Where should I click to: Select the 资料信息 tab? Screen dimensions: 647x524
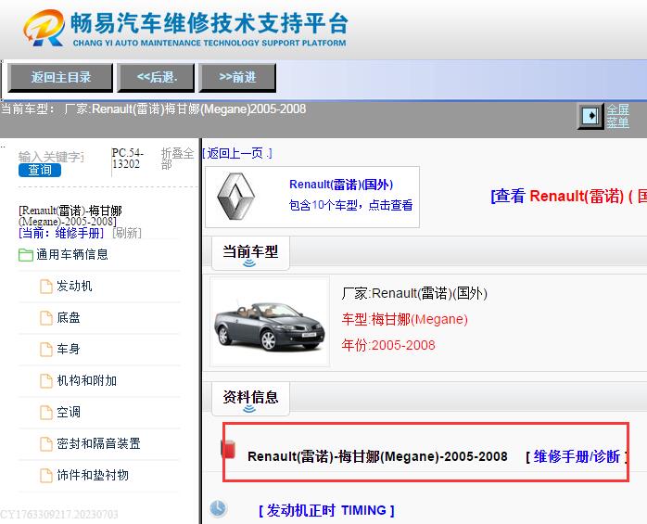pos(250,399)
